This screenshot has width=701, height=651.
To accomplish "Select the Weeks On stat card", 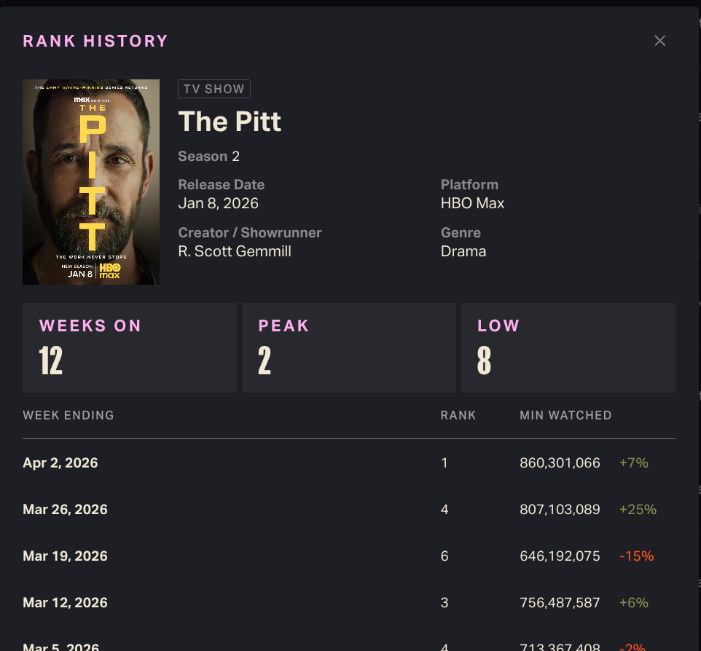I will coord(129,347).
